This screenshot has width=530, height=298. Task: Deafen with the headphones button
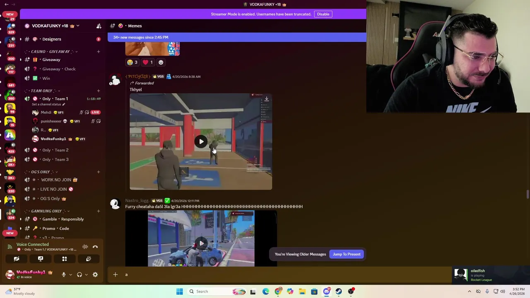point(79,274)
